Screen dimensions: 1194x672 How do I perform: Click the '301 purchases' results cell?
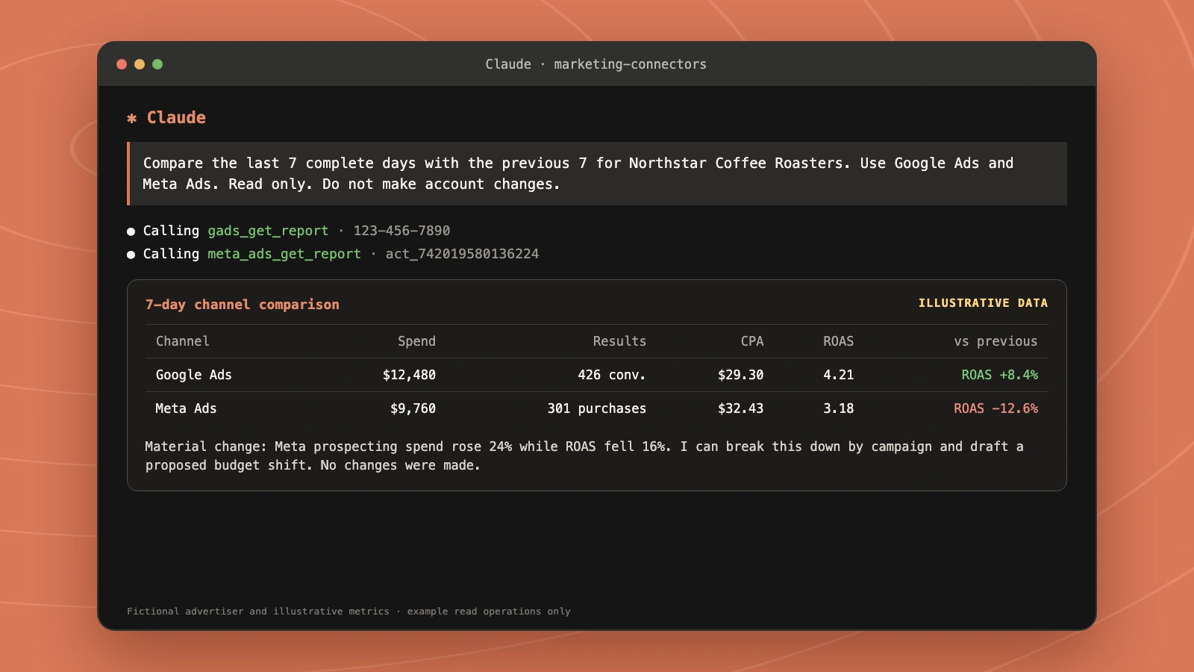597,408
